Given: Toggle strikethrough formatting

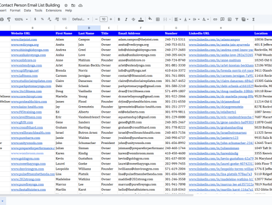Looking at the screenshot, I should (133, 19).
